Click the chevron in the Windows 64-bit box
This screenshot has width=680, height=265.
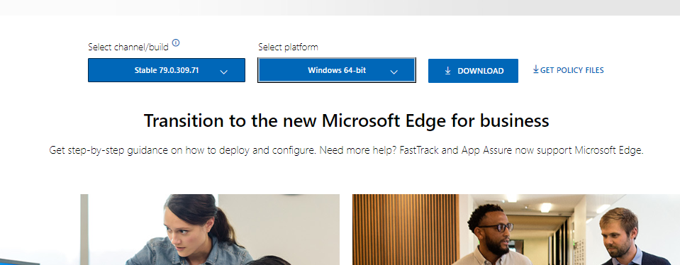(x=394, y=72)
